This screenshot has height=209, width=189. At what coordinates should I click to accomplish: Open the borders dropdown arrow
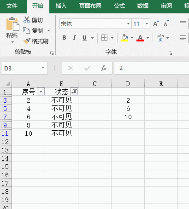[112, 38]
